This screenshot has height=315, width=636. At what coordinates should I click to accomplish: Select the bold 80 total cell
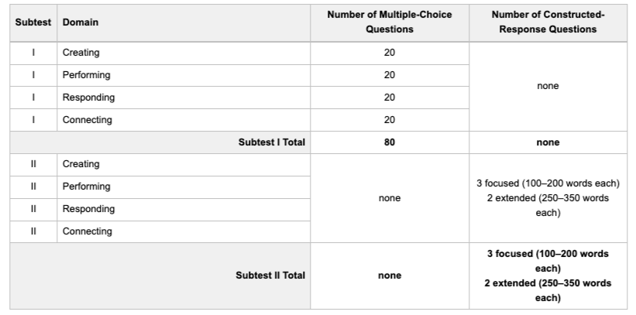pyautogui.click(x=390, y=142)
